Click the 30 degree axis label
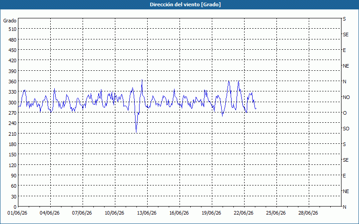Image resolution: width=359 pixels, height=224 pixels. [14, 197]
